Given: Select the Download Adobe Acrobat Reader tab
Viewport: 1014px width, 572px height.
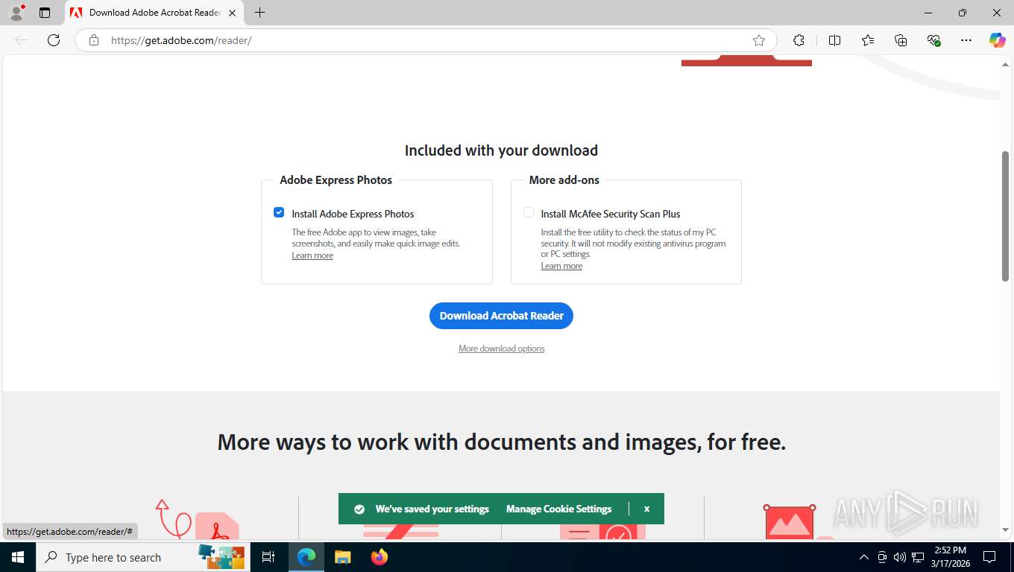Looking at the screenshot, I should coord(154,13).
